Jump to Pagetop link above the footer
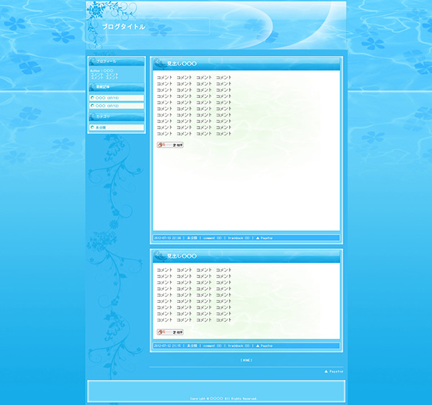Image resolution: width=432 pixels, height=405 pixels. pos(334,372)
